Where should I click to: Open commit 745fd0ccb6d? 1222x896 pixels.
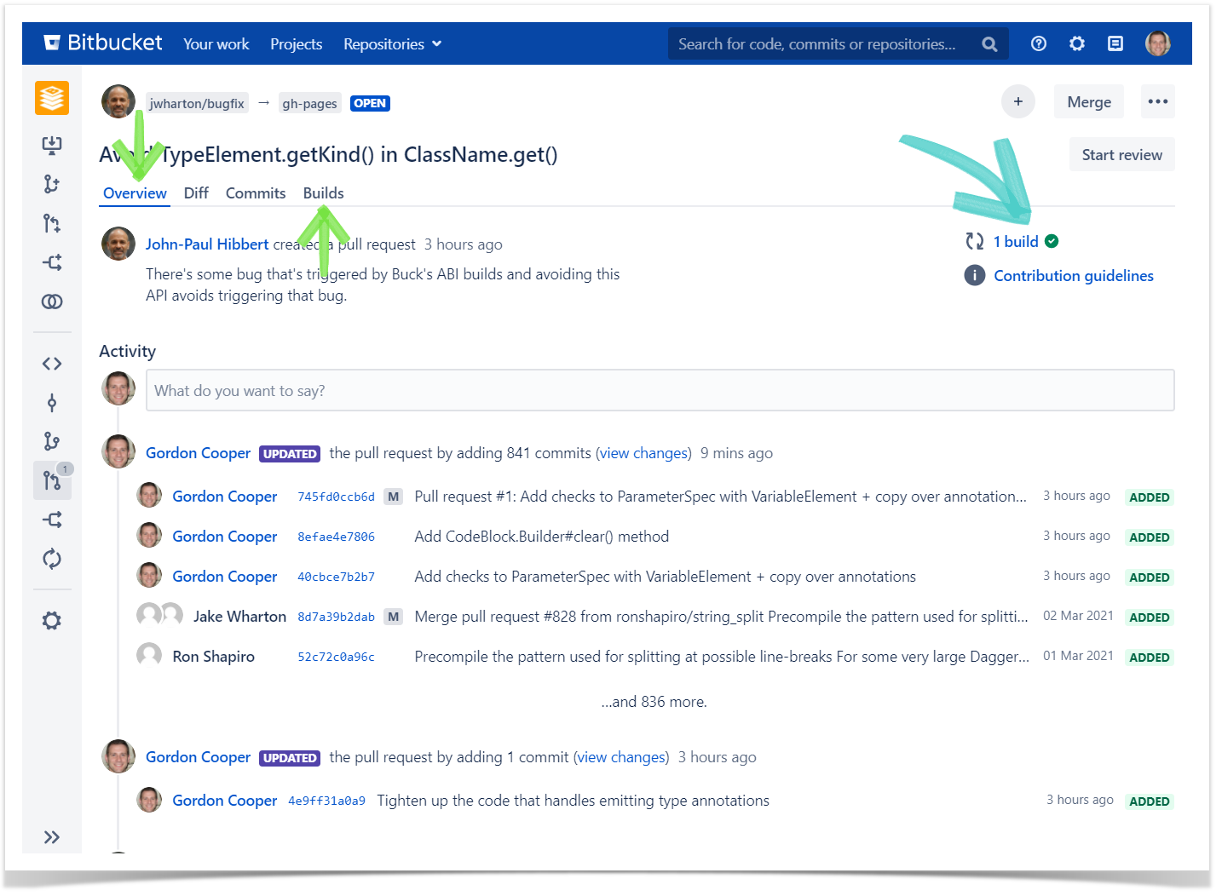(336, 497)
